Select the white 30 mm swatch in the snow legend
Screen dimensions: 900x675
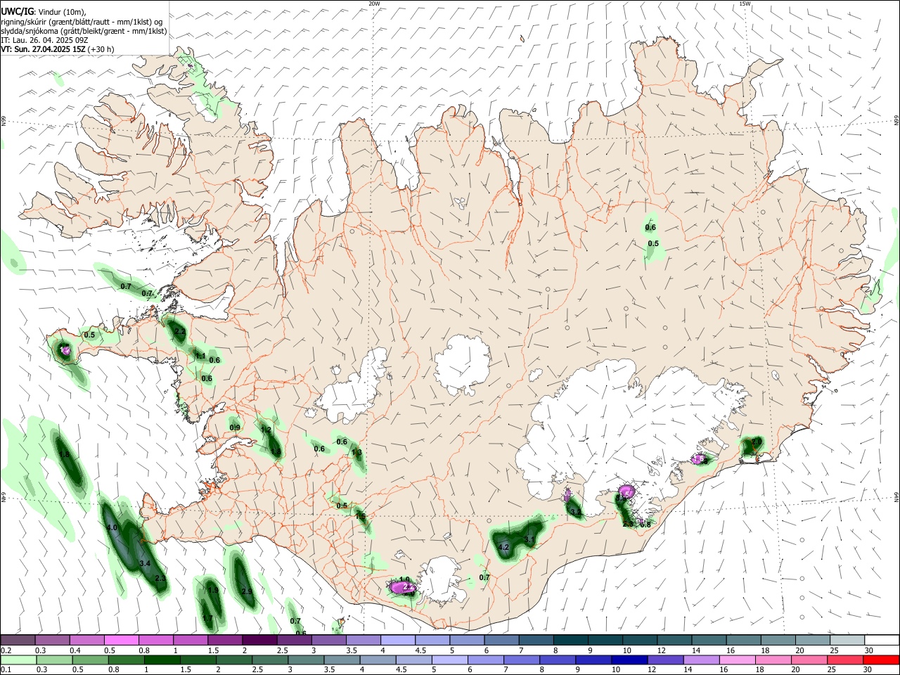(x=882, y=640)
